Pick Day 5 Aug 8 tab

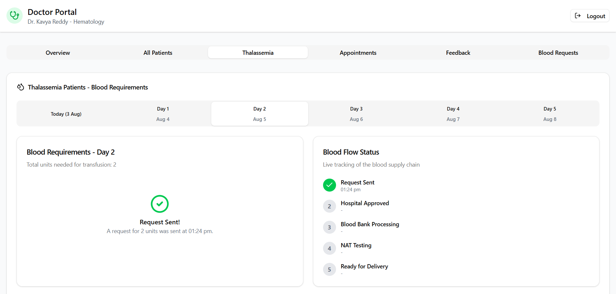tap(550, 114)
